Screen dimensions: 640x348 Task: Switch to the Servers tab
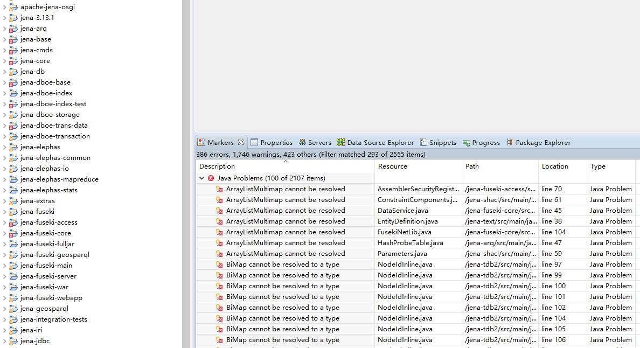(x=315, y=142)
